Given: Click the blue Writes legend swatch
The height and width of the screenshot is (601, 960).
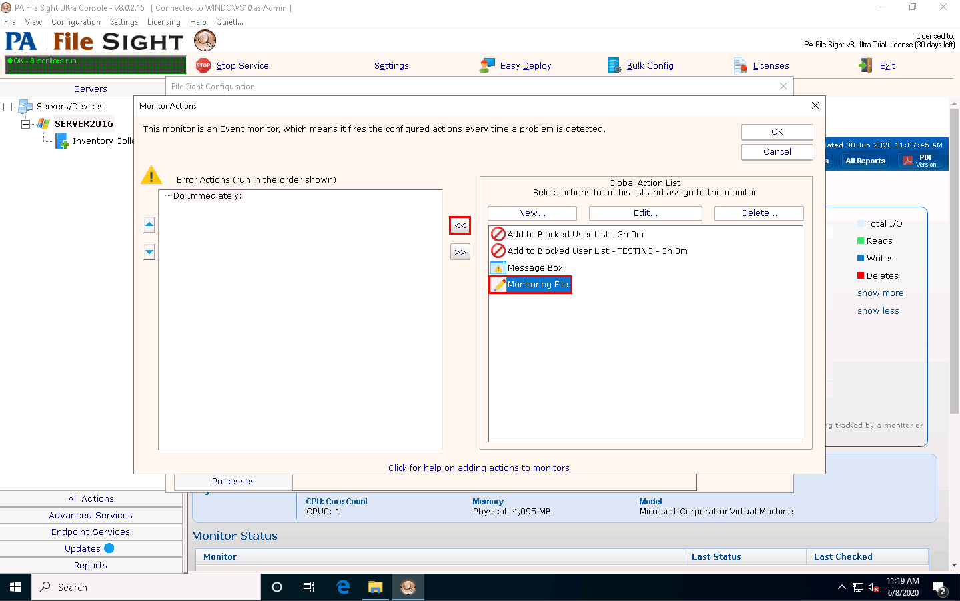Looking at the screenshot, I should (861, 258).
